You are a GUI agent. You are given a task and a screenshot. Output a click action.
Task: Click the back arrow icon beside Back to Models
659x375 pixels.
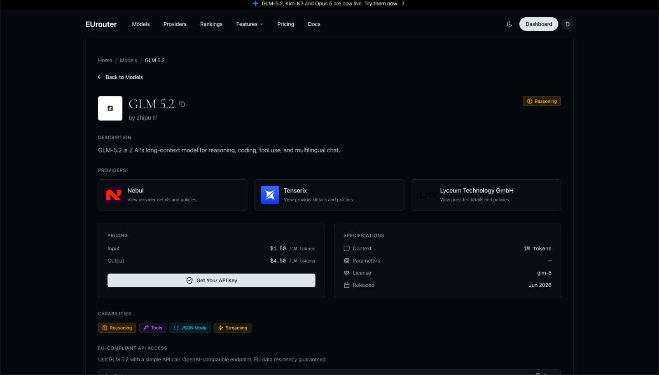99,77
